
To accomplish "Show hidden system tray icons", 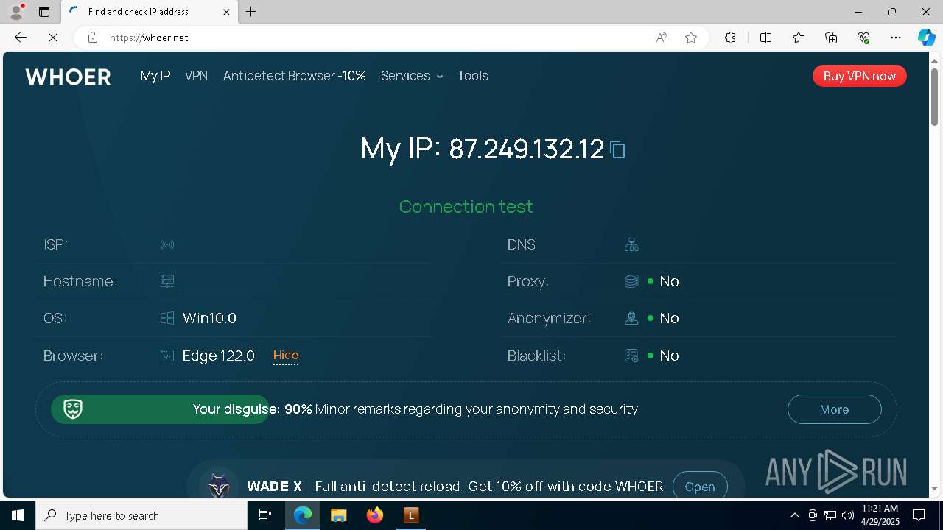I will 794,515.
